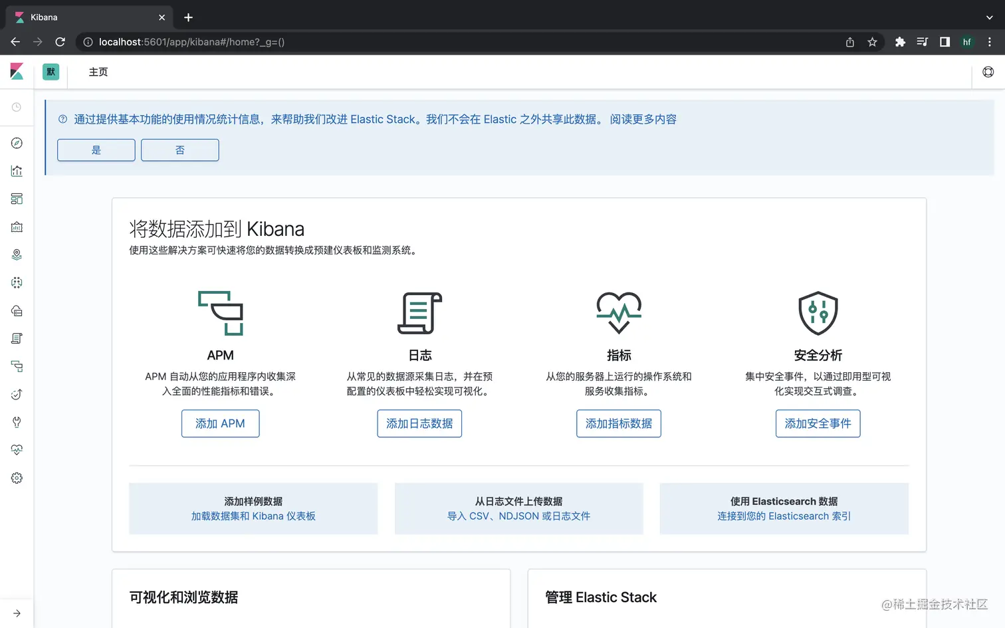Image resolution: width=1005 pixels, height=628 pixels.
Task: Click the 指标 heartbeat illustration icon
Action: click(619, 313)
